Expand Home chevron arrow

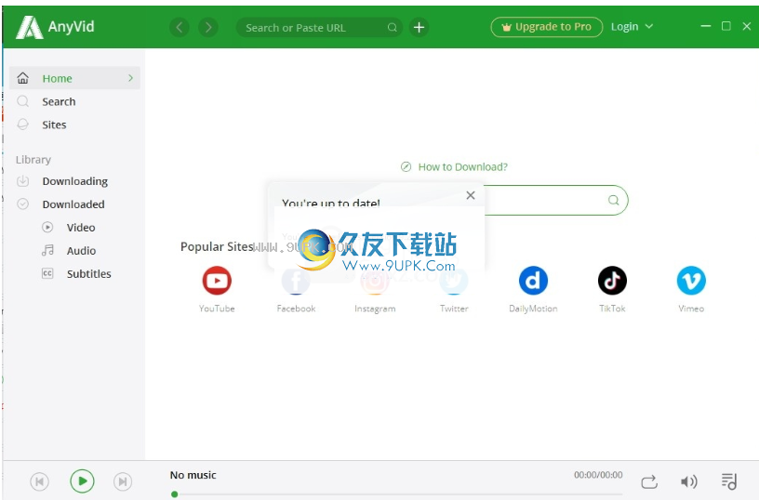130,78
